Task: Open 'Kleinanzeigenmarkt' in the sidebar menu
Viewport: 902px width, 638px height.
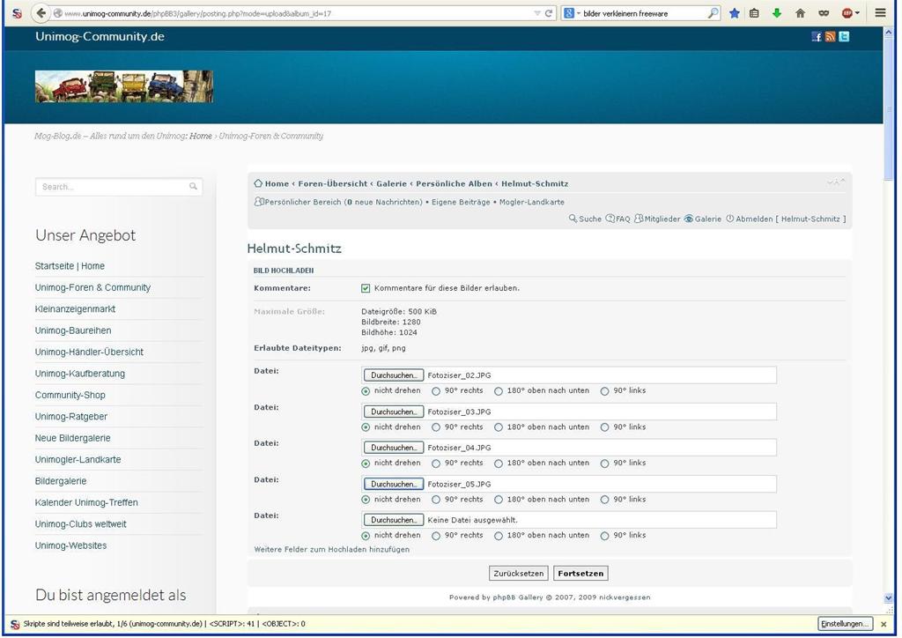Action: point(75,309)
